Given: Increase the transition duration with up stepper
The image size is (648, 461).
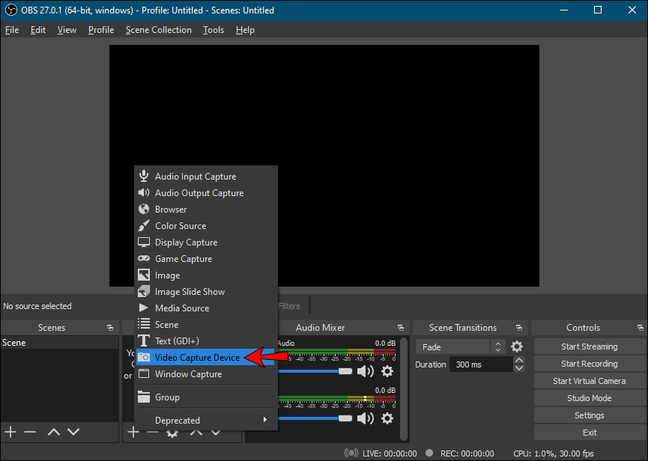Looking at the screenshot, I should (518, 361).
